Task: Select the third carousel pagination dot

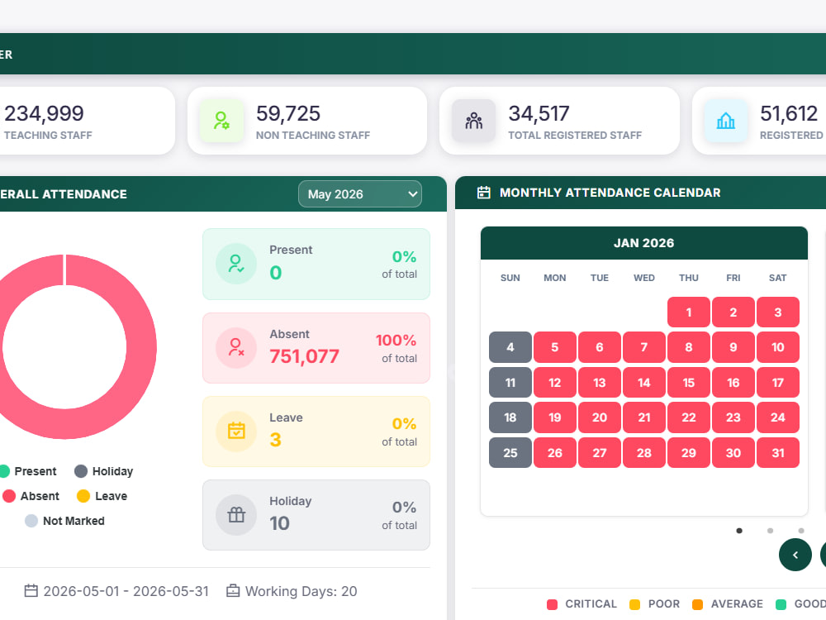Action: (801, 531)
